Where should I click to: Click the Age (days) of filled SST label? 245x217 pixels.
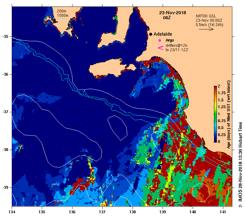click(229, 114)
